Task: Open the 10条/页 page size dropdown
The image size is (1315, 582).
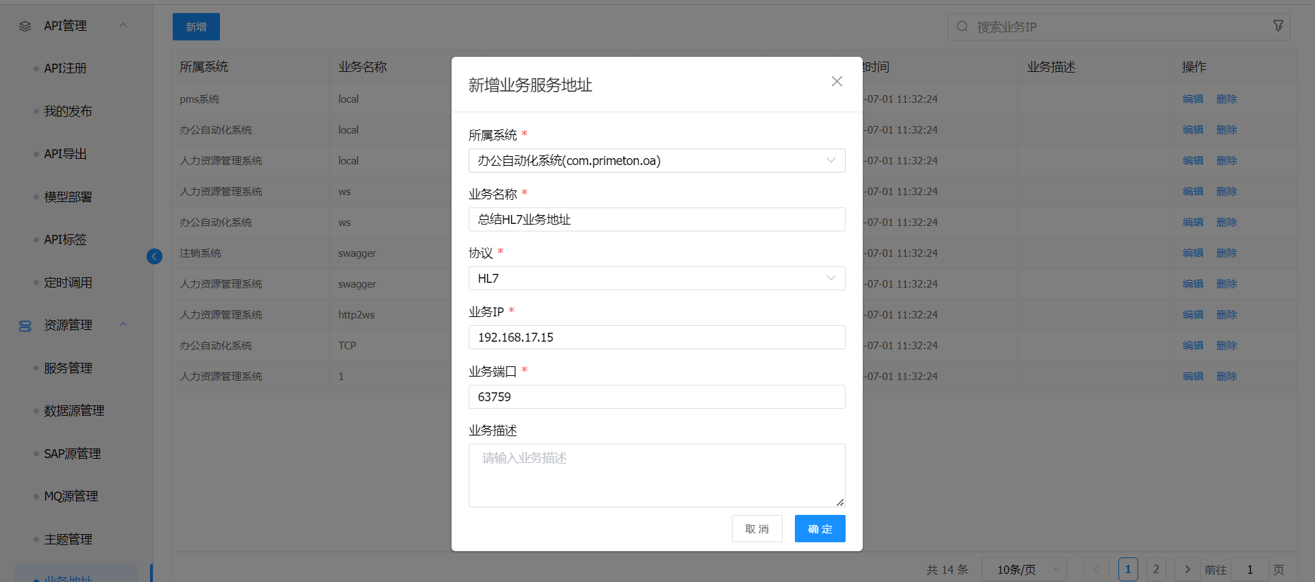Action: (1024, 569)
